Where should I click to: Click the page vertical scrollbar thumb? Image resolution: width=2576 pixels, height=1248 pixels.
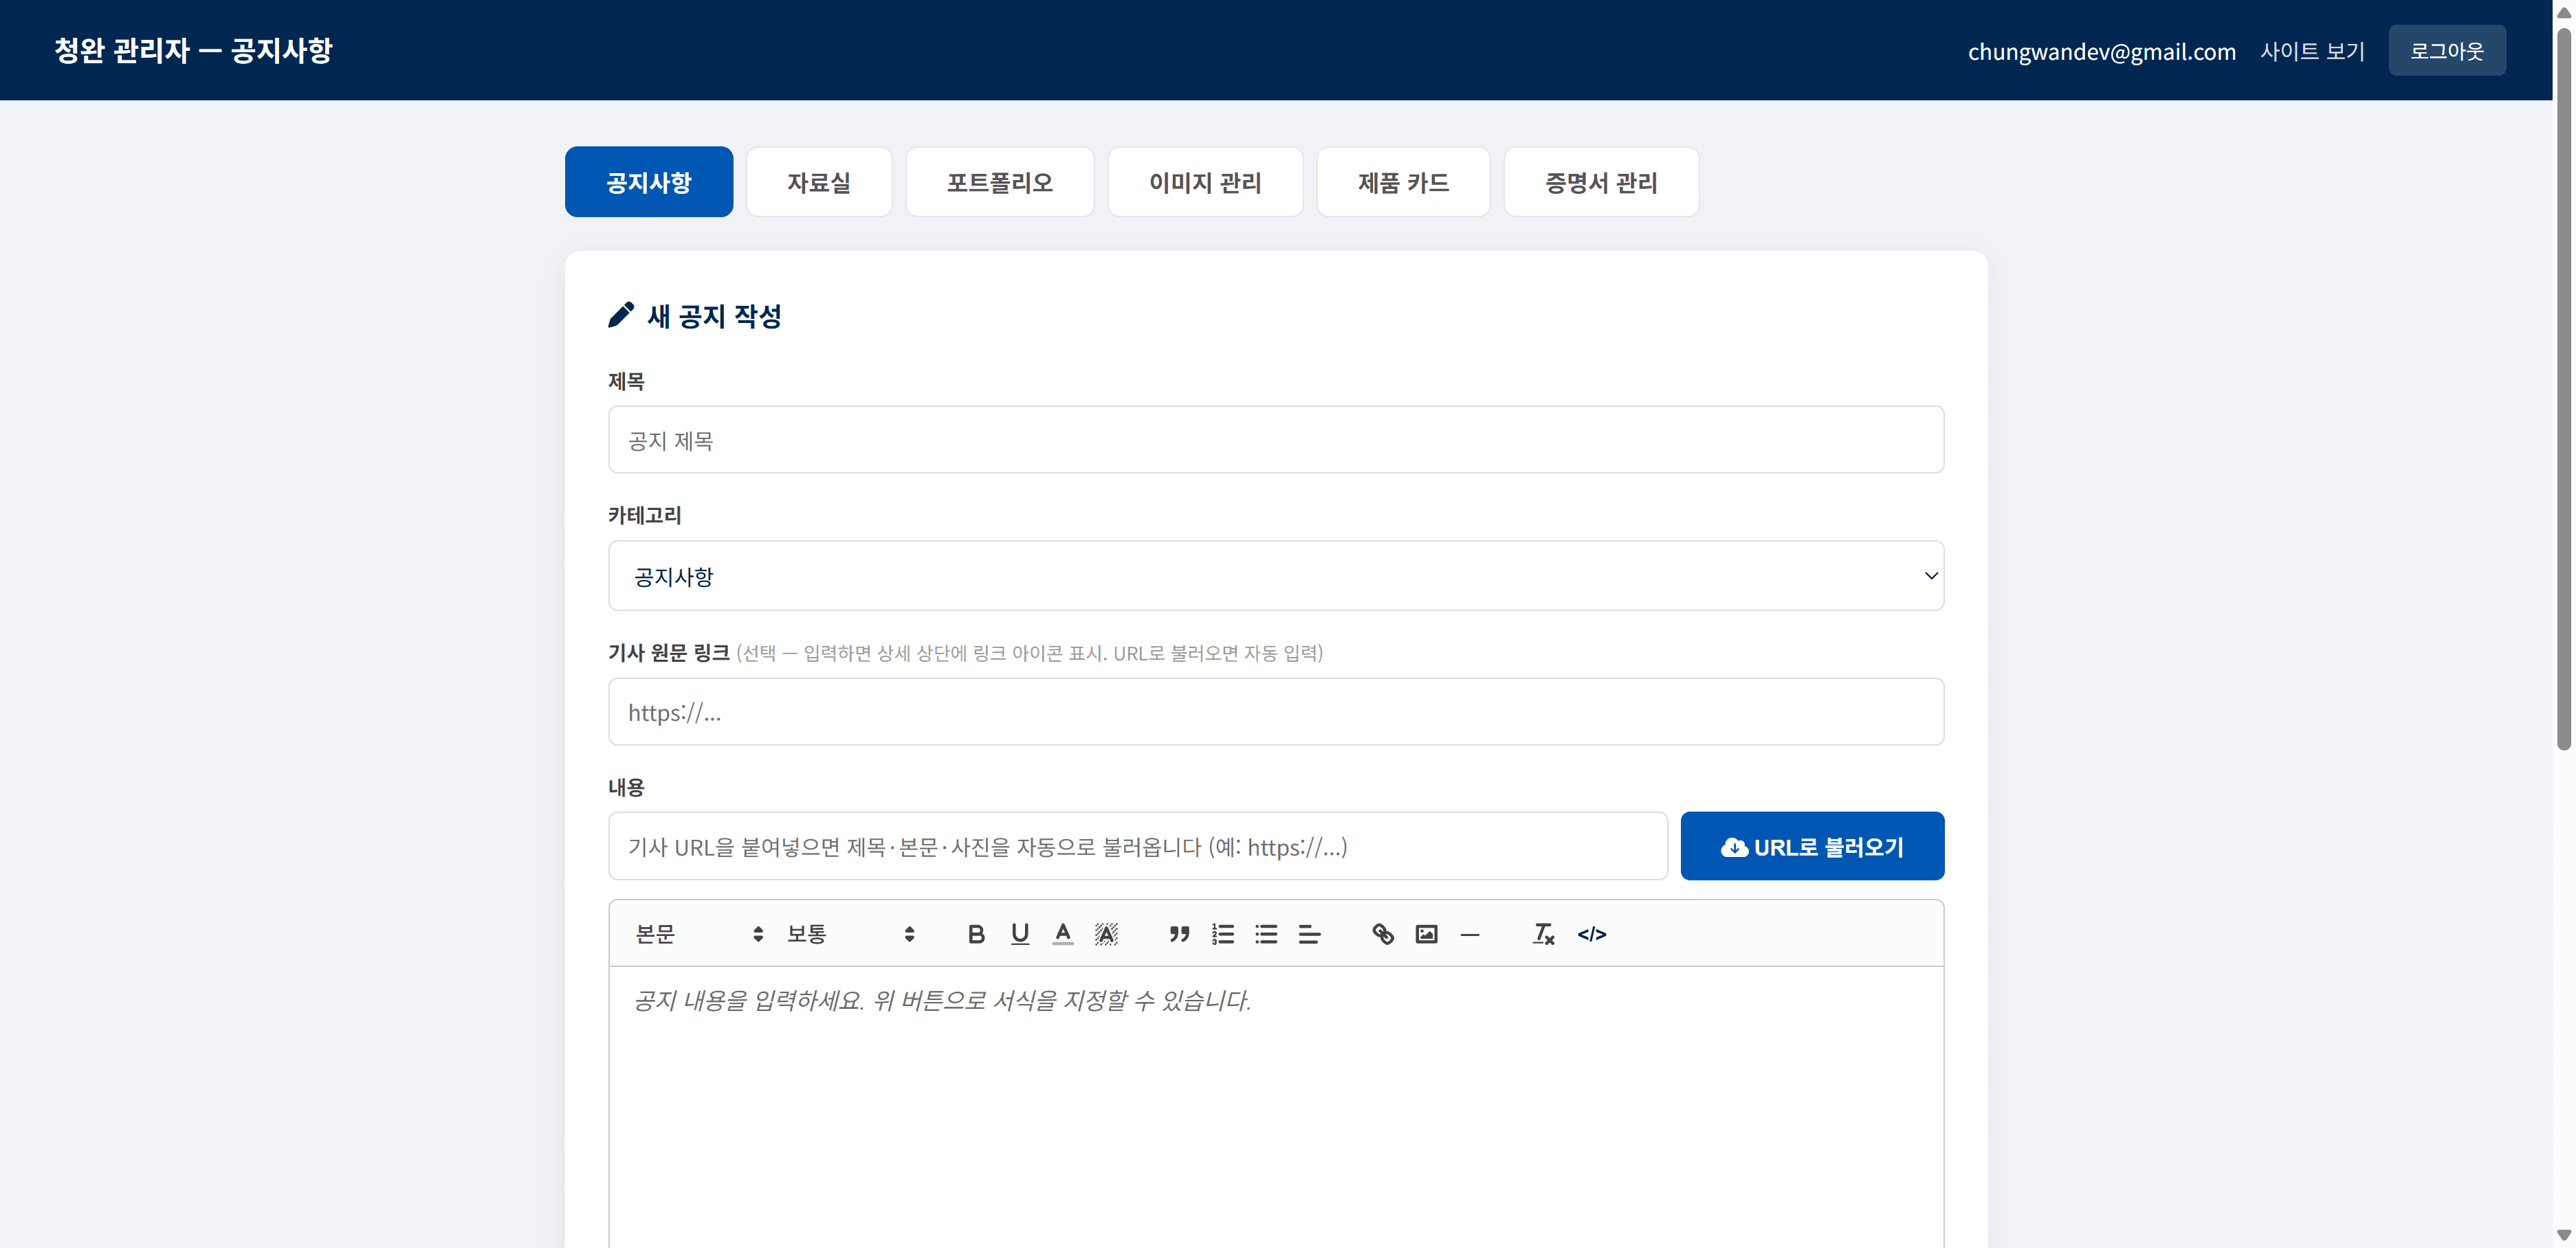click(2564, 390)
